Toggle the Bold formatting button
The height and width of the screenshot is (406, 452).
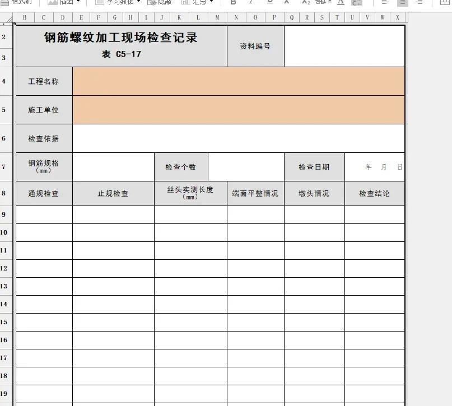coord(233,2)
